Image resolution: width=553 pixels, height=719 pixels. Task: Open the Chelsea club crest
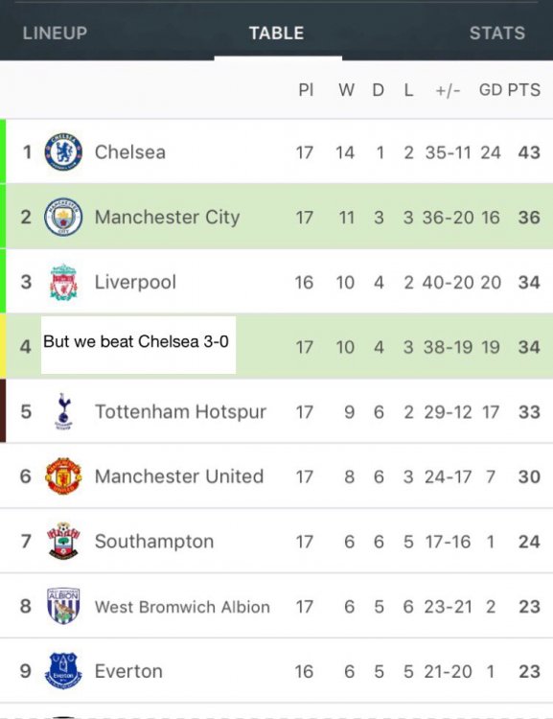[x=63, y=151]
